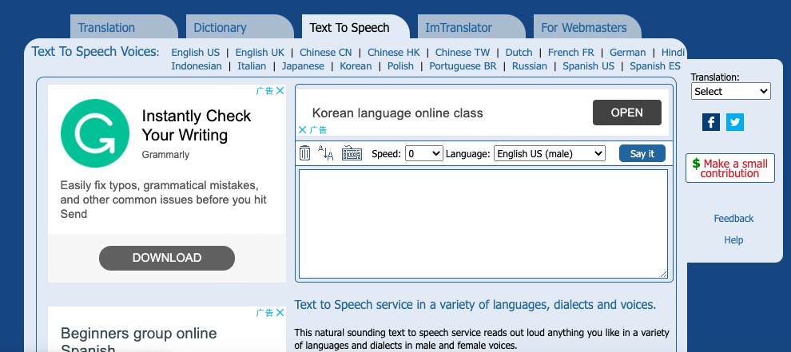This screenshot has width=791, height=352.
Task: Click Beginners group online Spanish ad text
Action: [x=139, y=339]
